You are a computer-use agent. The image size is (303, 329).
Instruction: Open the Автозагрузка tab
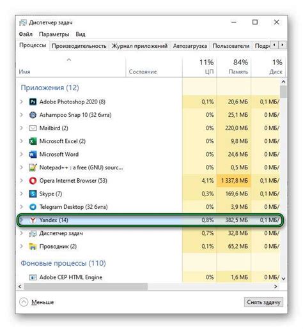click(190, 46)
